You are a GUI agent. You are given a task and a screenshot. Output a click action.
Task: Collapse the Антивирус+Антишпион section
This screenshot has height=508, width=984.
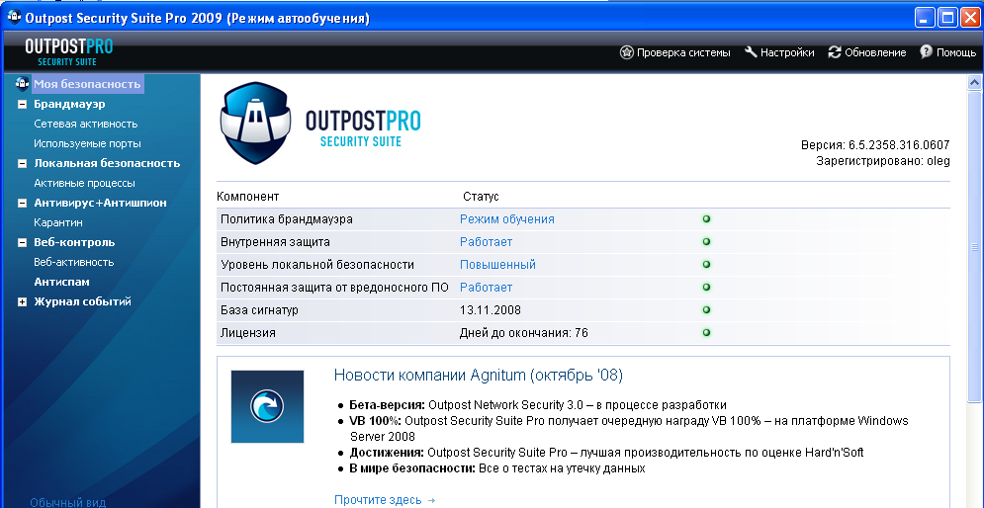[23, 204]
